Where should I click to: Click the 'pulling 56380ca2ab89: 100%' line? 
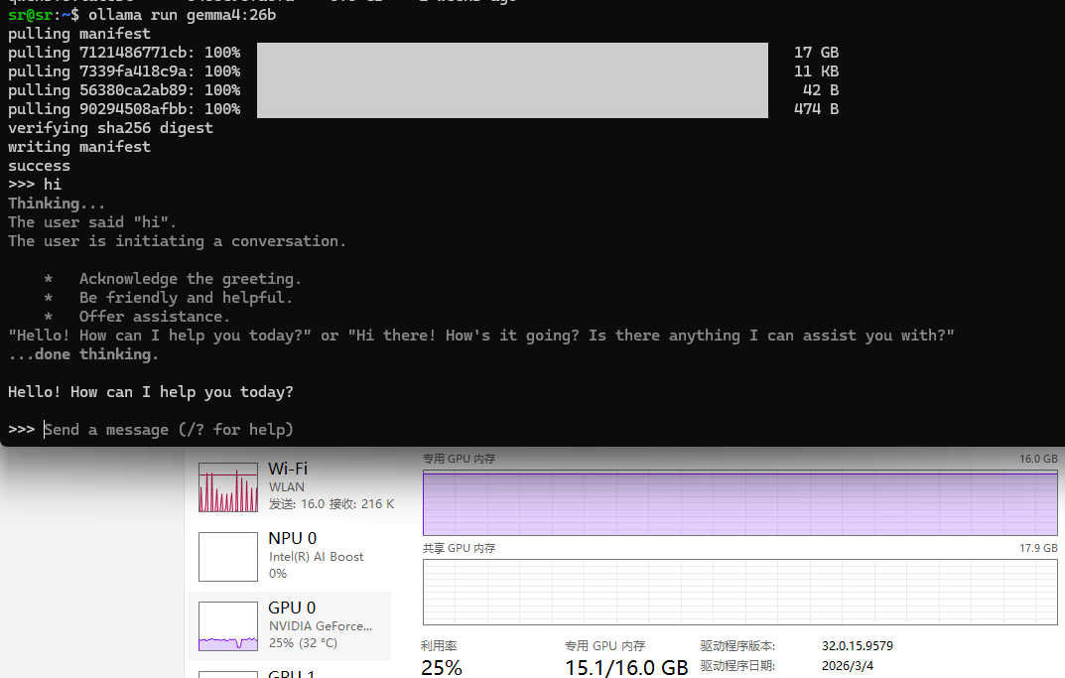click(x=124, y=90)
